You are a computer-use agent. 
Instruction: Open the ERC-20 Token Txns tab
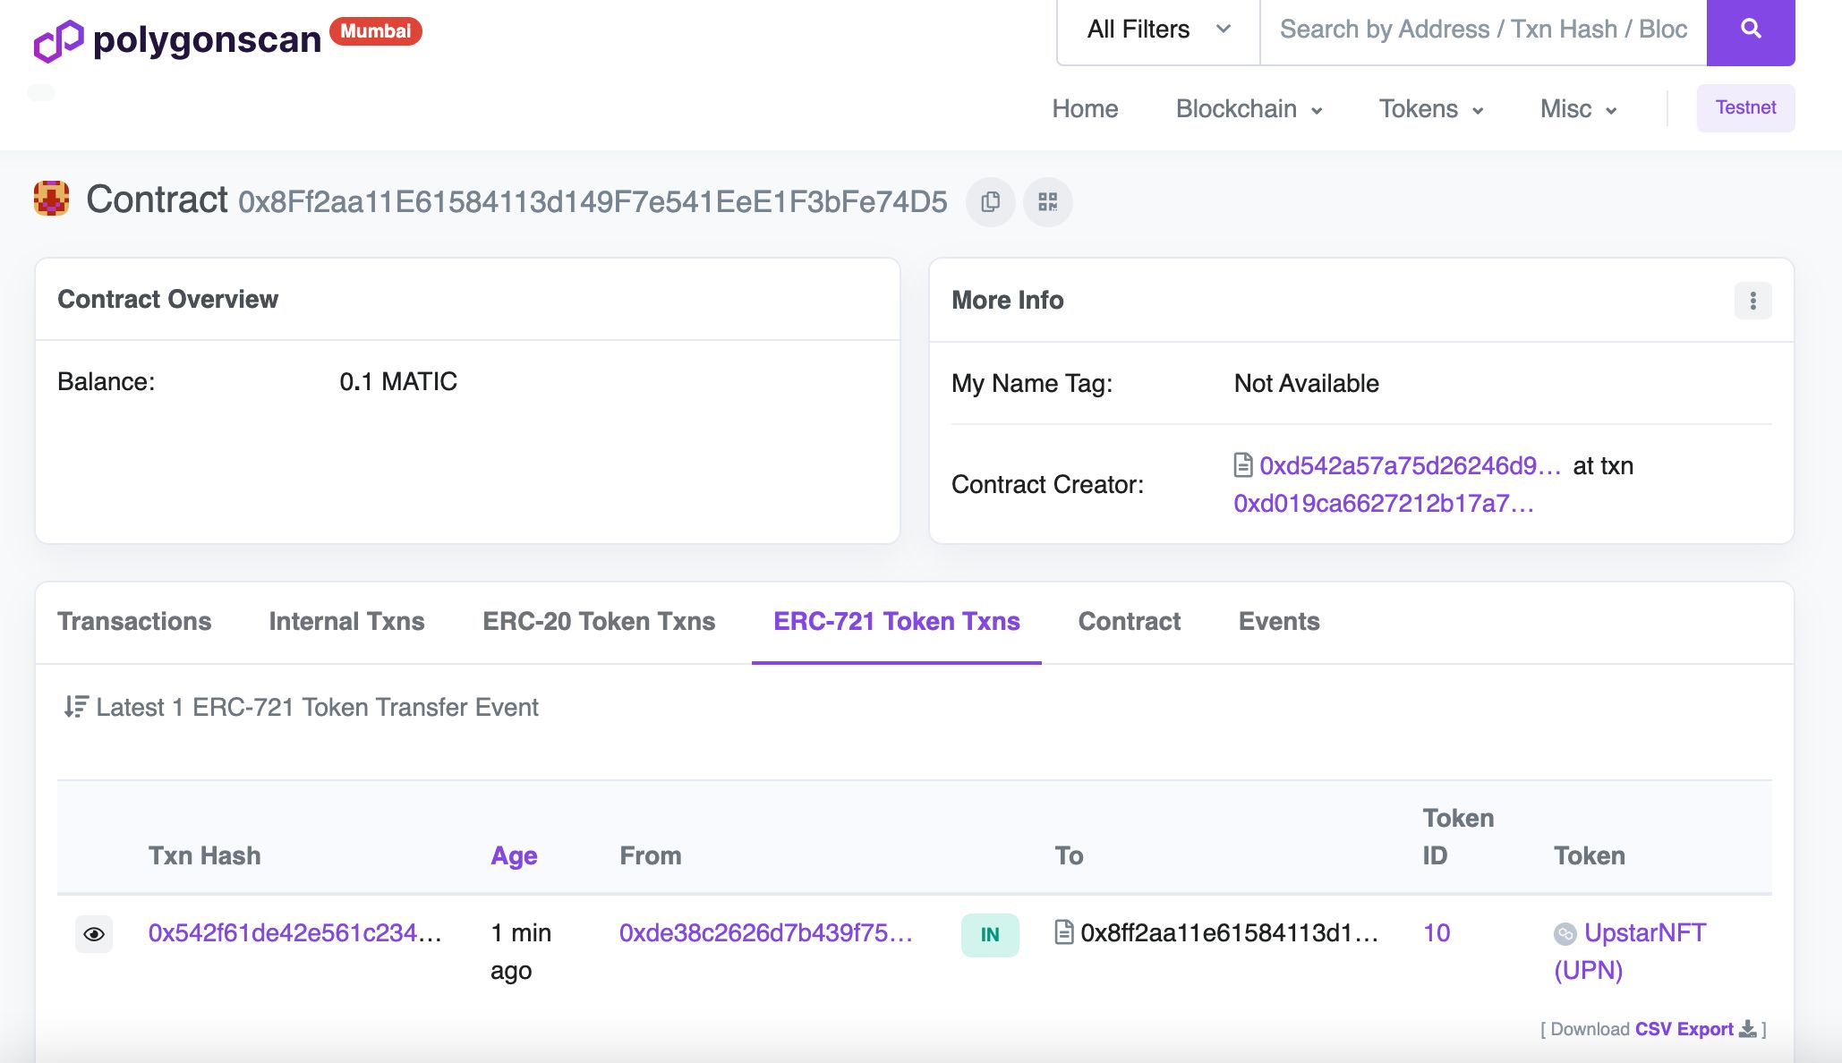[x=599, y=622]
